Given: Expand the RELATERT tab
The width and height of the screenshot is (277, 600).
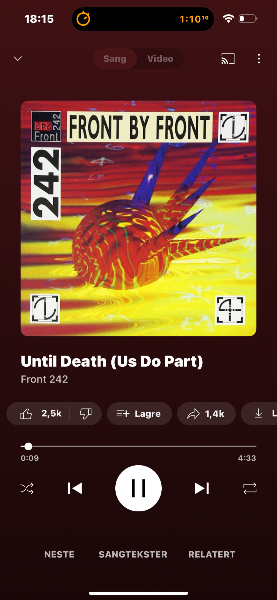Looking at the screenshot, I should coord(212,554).
